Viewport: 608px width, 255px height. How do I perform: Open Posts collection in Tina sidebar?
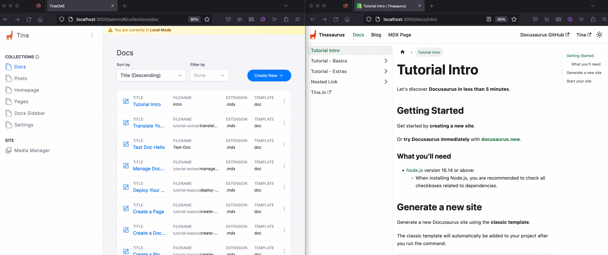click(20, 78)
